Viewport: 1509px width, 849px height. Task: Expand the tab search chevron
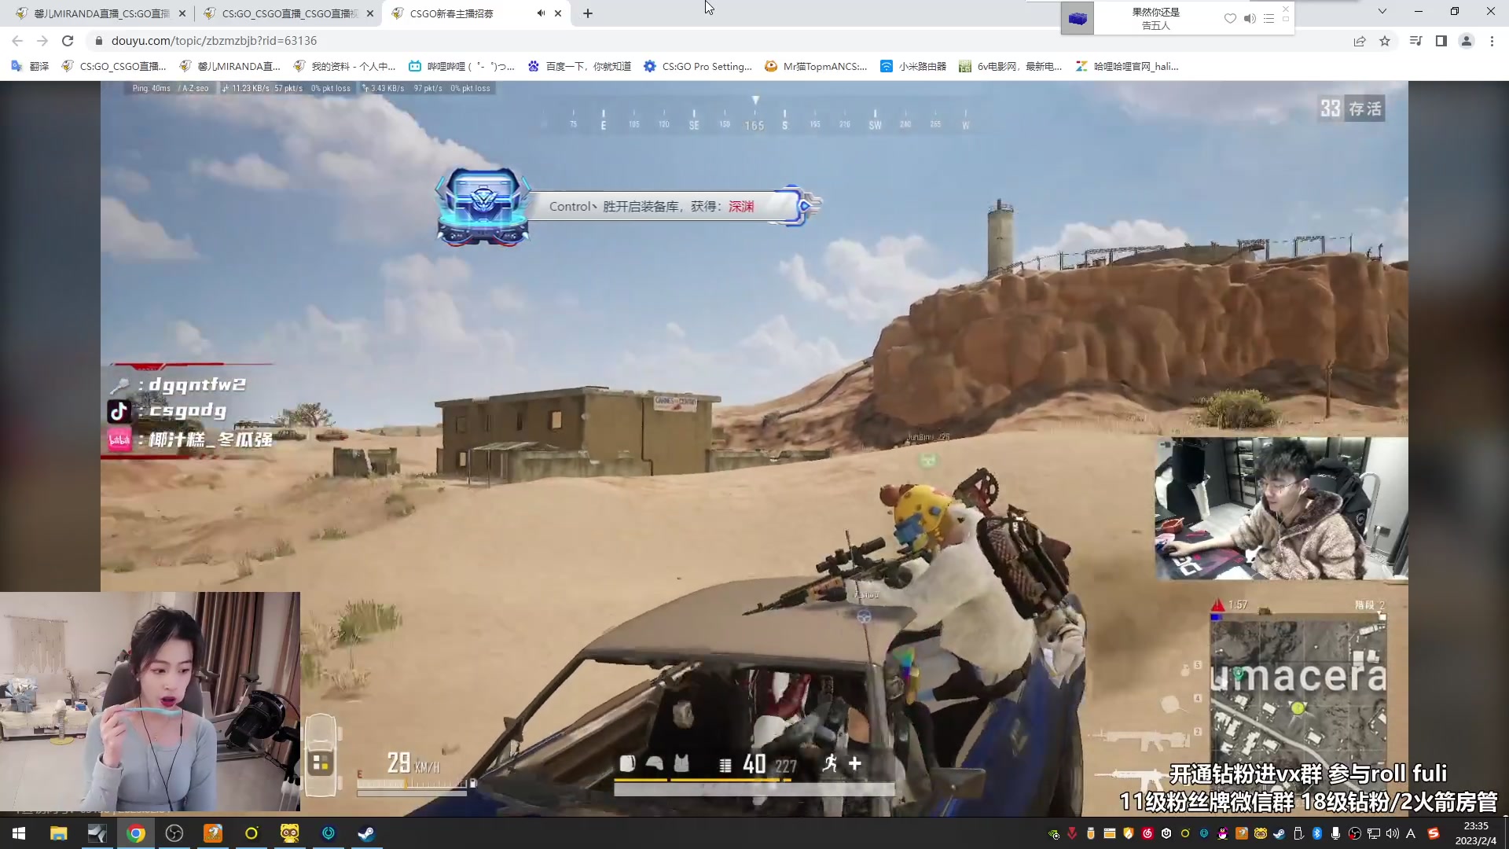[x=1382, y=11]
